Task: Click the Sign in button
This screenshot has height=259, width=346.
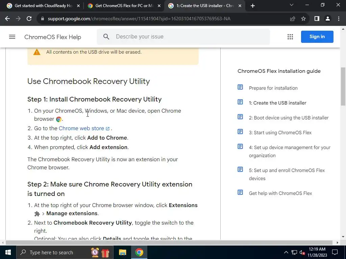Action: pos(317,37)
